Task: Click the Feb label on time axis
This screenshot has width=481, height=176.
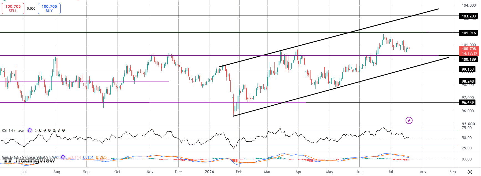Action: [x=239, y=172]
